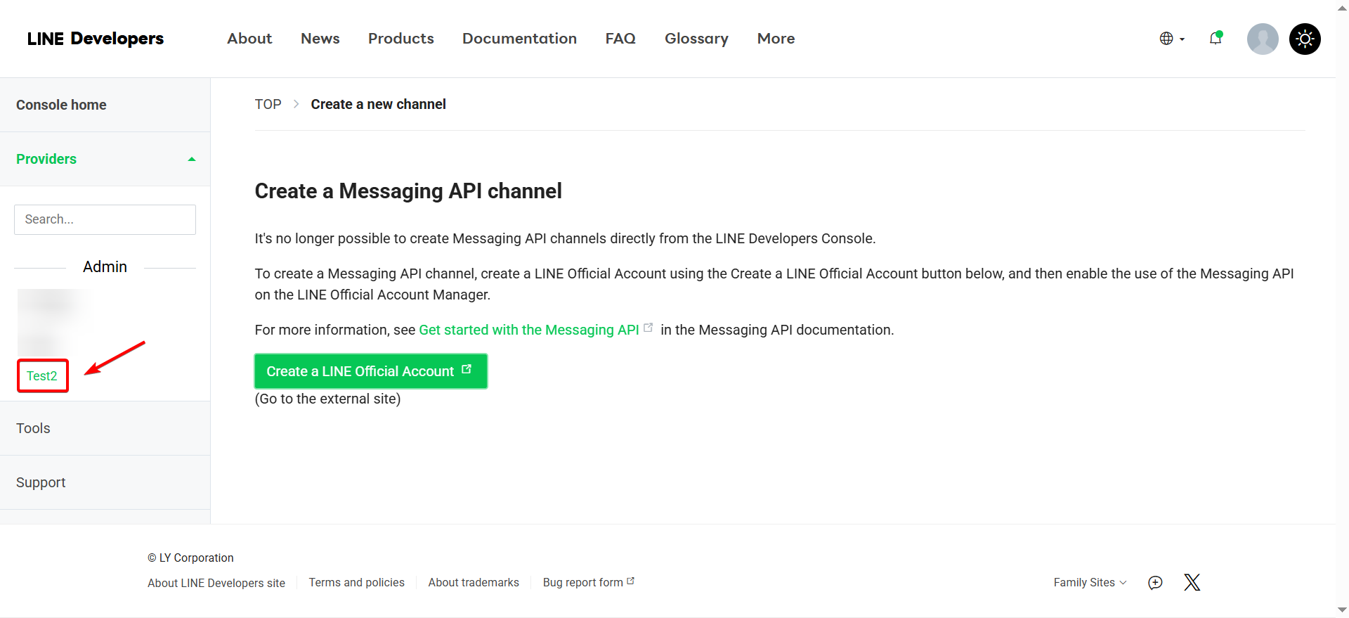
Task: Collapse the Providers section arrow
Action: pos(191,159)
